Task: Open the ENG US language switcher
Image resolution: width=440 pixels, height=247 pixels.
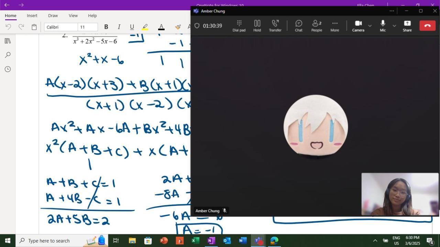Action: point(396,240)
